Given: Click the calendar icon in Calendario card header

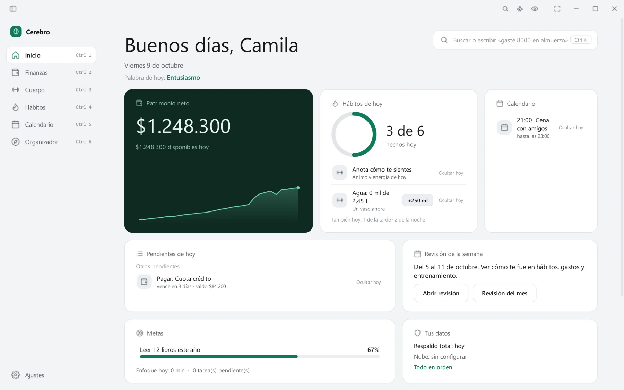Looking at the screenshot, I should click(500, 104).
